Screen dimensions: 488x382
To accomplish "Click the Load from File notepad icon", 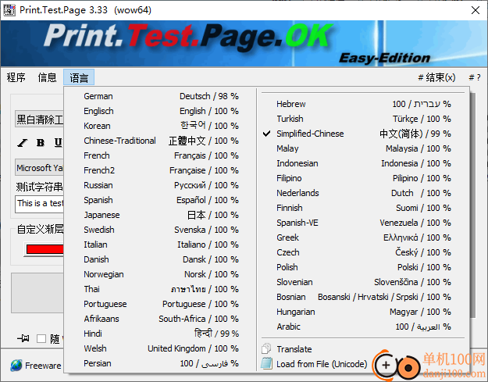I will (266, 363).
